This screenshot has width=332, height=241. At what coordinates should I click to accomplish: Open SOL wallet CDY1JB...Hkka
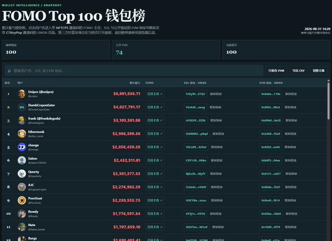point(196,160)
